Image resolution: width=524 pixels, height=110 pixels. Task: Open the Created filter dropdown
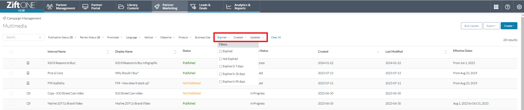[x=240, y=37]
